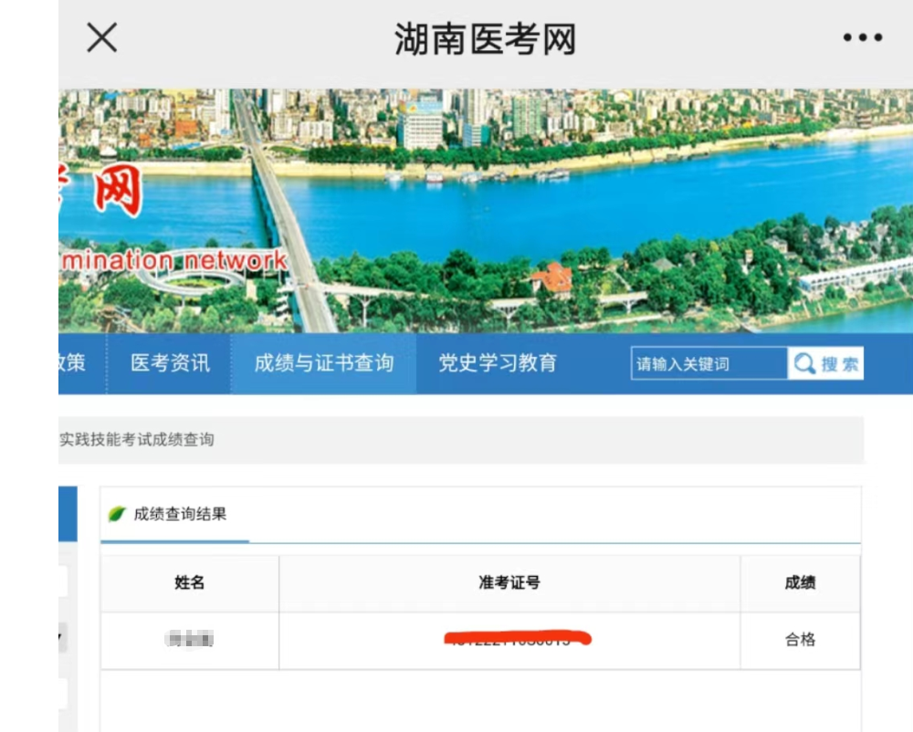Image resolution: width=913 pixels, height=732 pixels.
Task: Click the green leaf icon
Action: pos(117,514)
